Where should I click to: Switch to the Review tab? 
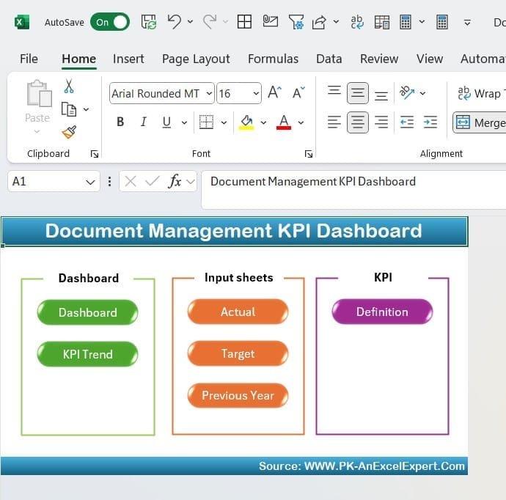coord(379,59)
